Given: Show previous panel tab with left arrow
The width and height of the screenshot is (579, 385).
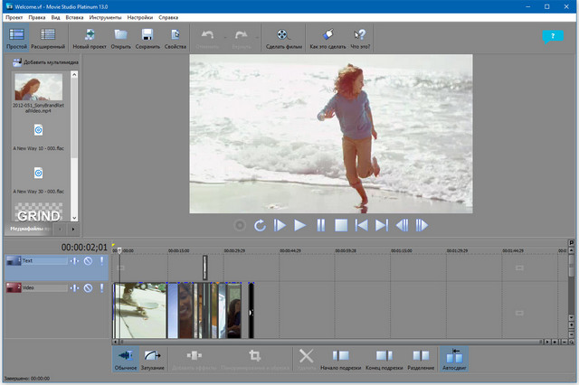Looking at the screenshot, I should 61,229.
